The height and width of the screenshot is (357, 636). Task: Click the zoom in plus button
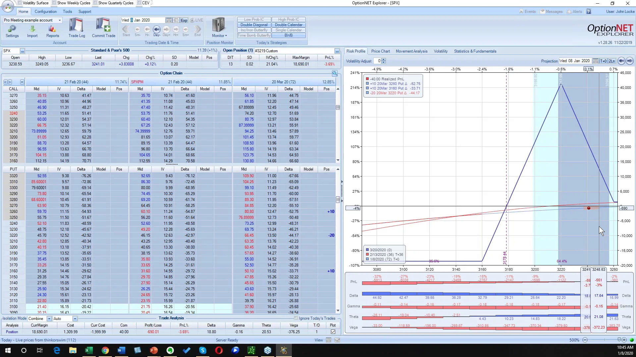pyautogui.click(x=624, y=340)
